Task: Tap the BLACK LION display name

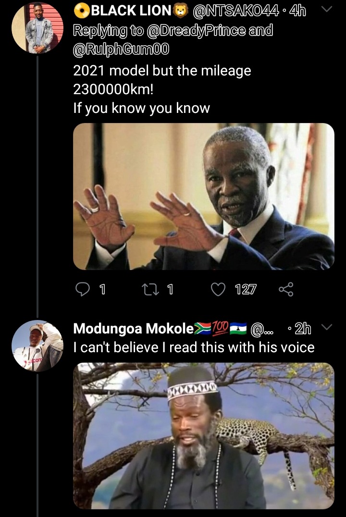Action: tap(131, 11)
